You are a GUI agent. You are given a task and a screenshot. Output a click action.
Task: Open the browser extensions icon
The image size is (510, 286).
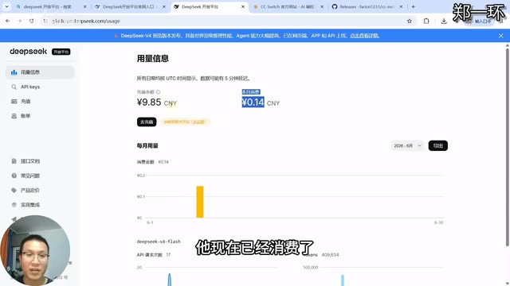[x=426, y=21]
